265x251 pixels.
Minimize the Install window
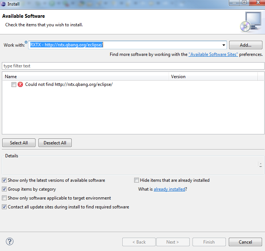234,3
